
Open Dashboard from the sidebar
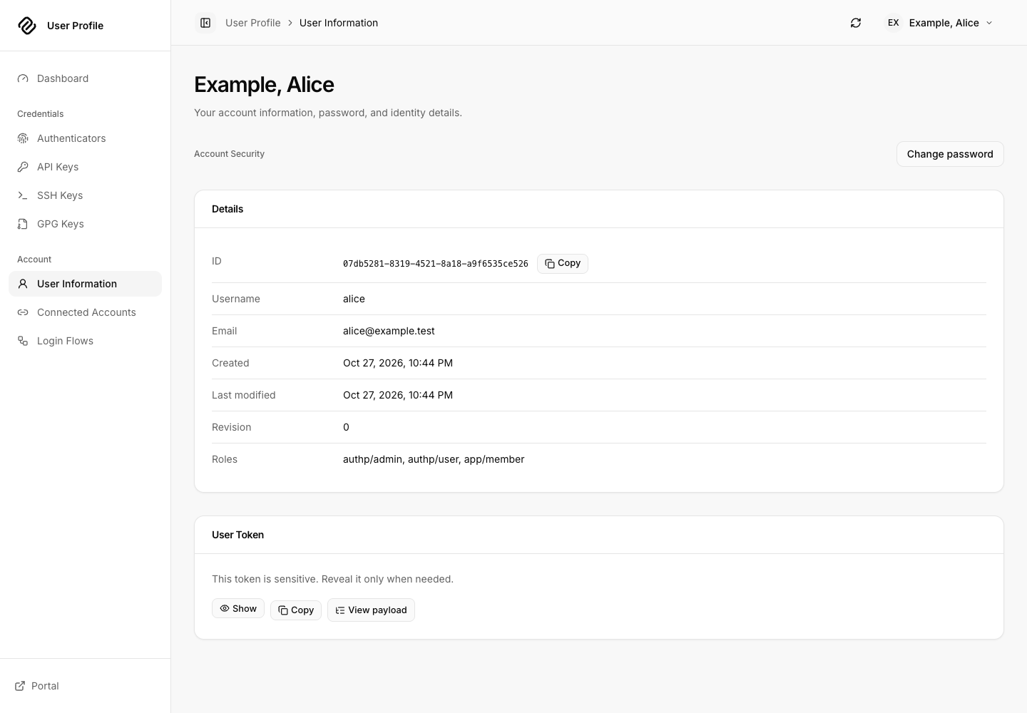(x=85, y=78)
